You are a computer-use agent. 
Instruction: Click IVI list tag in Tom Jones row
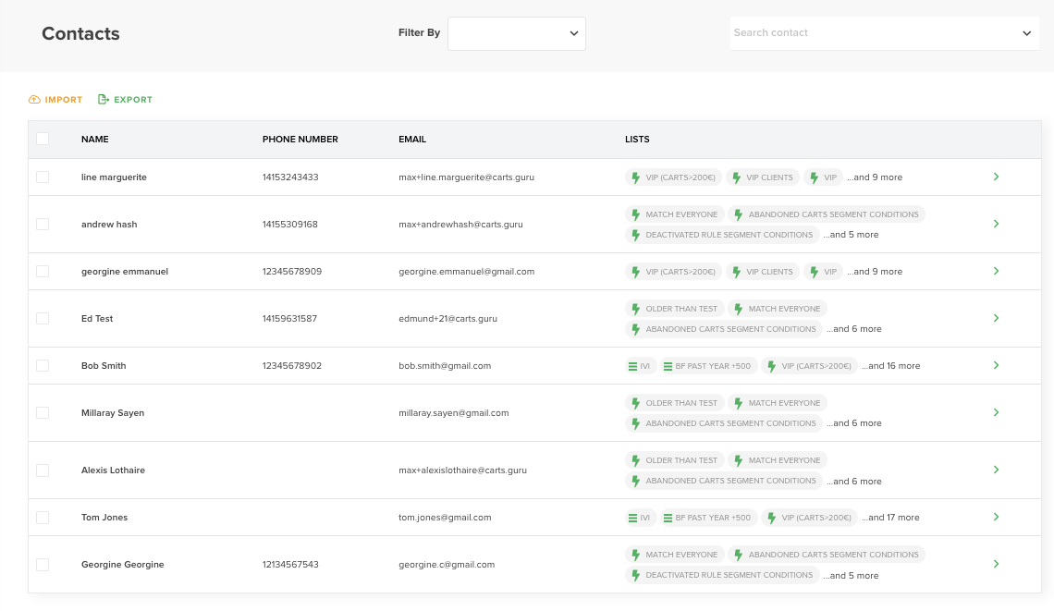tap(640, 518)
